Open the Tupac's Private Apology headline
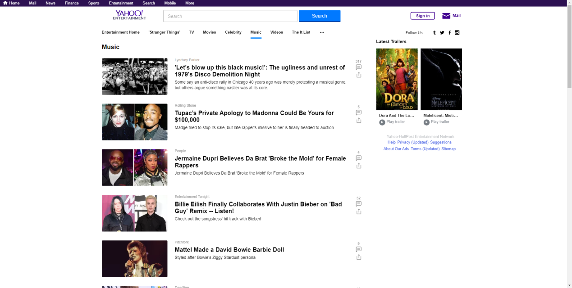Screen dimensions: 572x288 tap(255, 116)
